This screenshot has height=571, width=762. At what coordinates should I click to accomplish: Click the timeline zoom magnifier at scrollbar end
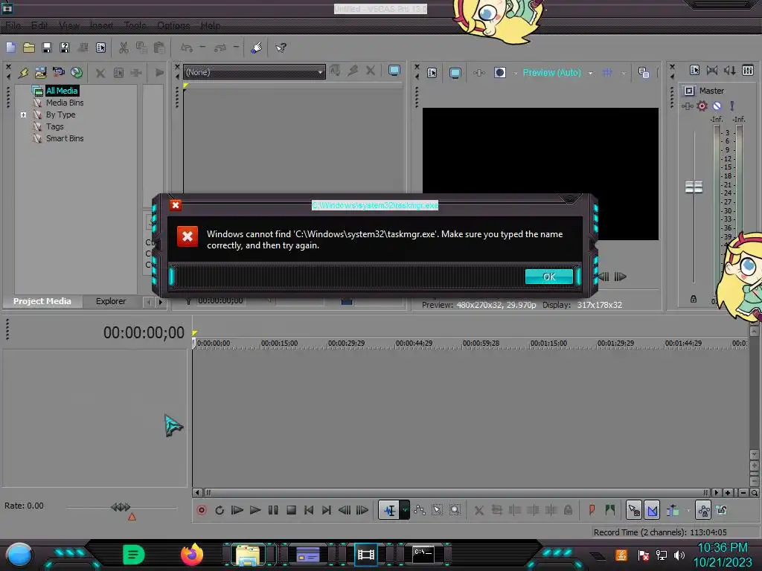(x=755, y=493)
